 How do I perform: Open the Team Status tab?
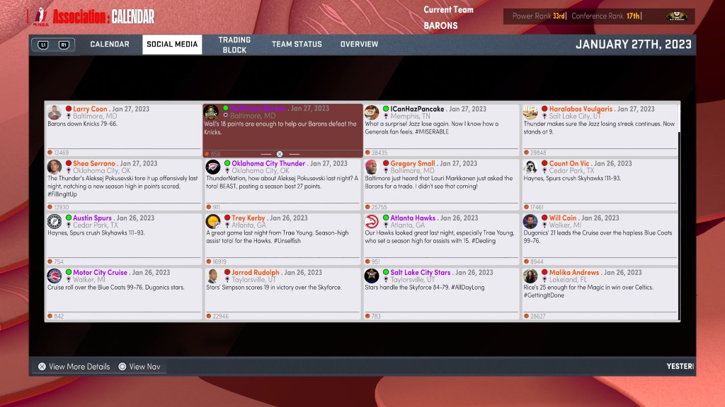click(x=297, y=45)
